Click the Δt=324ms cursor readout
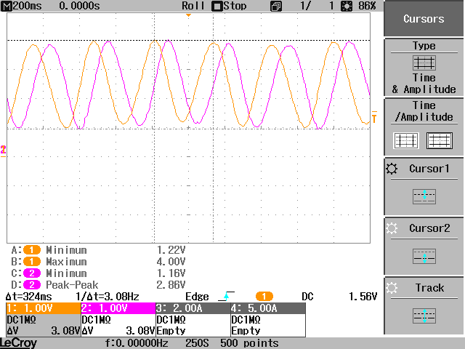This screenshot has height=349, width=465. pyautogui.click(x=29, y=297)
